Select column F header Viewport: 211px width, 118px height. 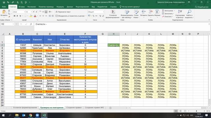(x=85, y=34)
